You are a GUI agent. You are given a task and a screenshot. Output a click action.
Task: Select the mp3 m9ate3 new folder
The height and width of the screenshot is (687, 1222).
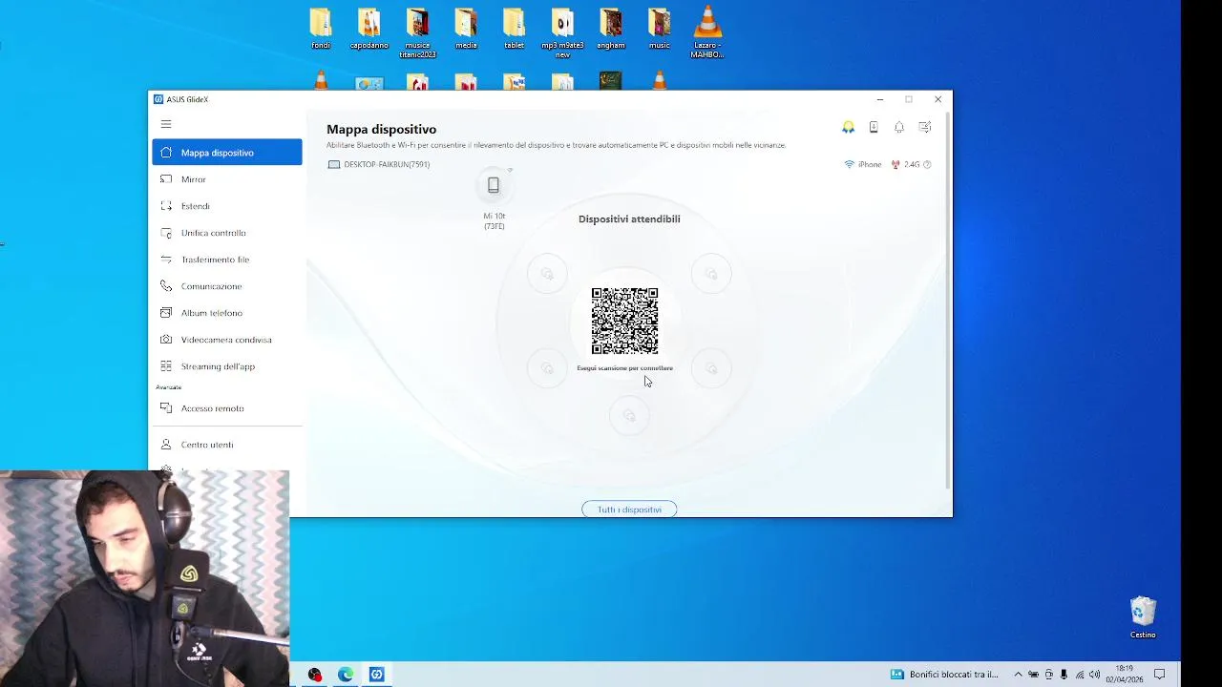562,33
